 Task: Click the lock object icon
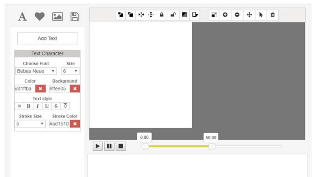click(x=161, y=15)
